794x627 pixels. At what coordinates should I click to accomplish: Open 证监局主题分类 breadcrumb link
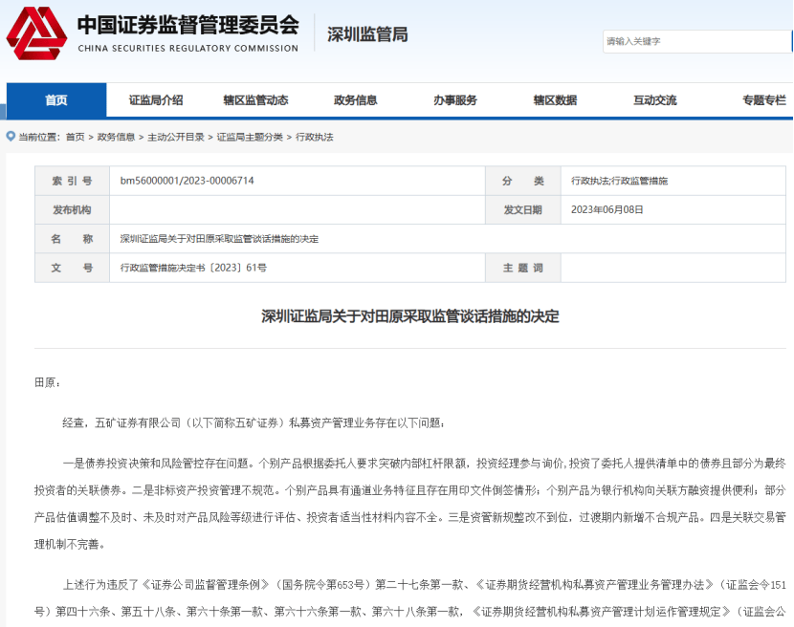[x=250, y=137]
